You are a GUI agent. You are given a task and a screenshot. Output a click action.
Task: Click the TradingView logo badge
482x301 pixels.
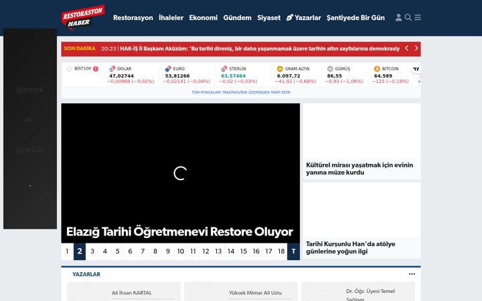pos(416,69)
